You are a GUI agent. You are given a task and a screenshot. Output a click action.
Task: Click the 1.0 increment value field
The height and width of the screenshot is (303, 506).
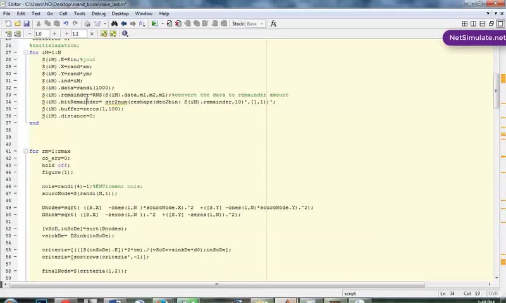click(x=42, y=33)
